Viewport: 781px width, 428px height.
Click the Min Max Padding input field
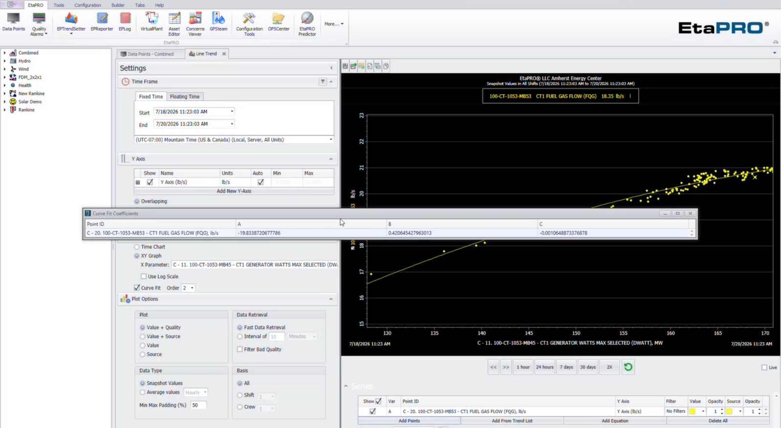(x=198, y=405)
